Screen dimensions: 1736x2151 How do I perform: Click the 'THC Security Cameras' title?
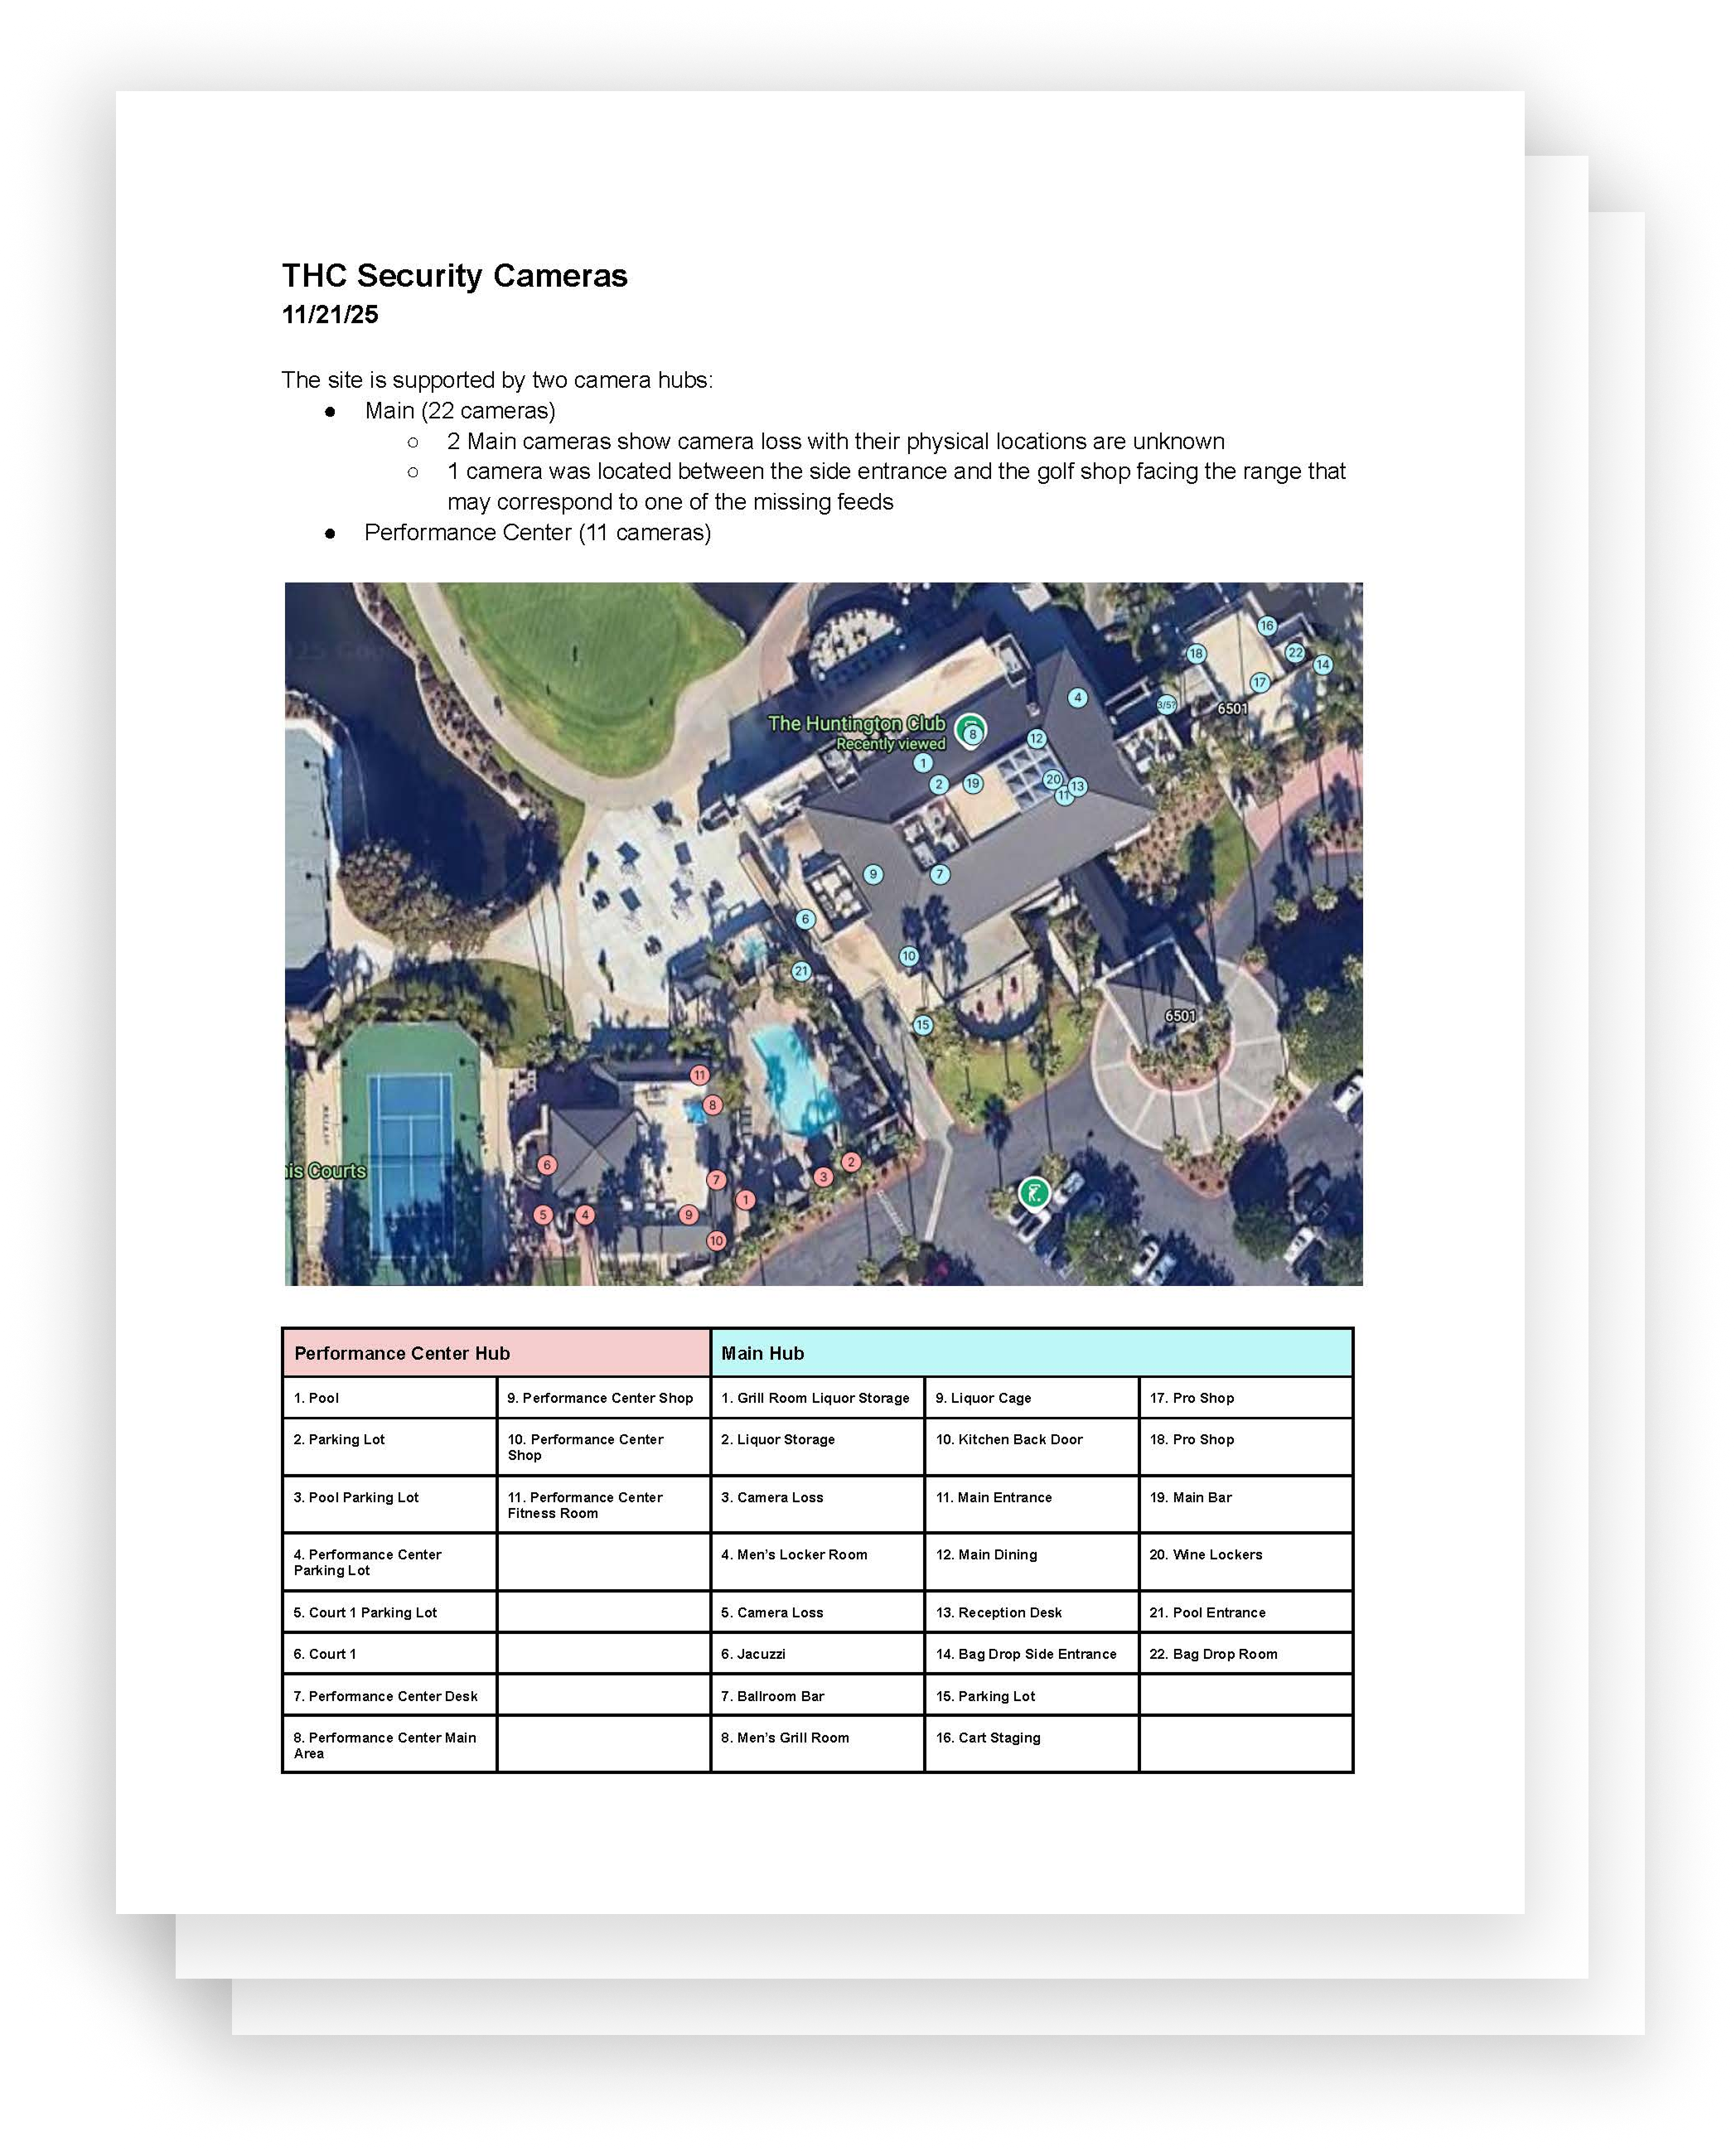point(454,275)
